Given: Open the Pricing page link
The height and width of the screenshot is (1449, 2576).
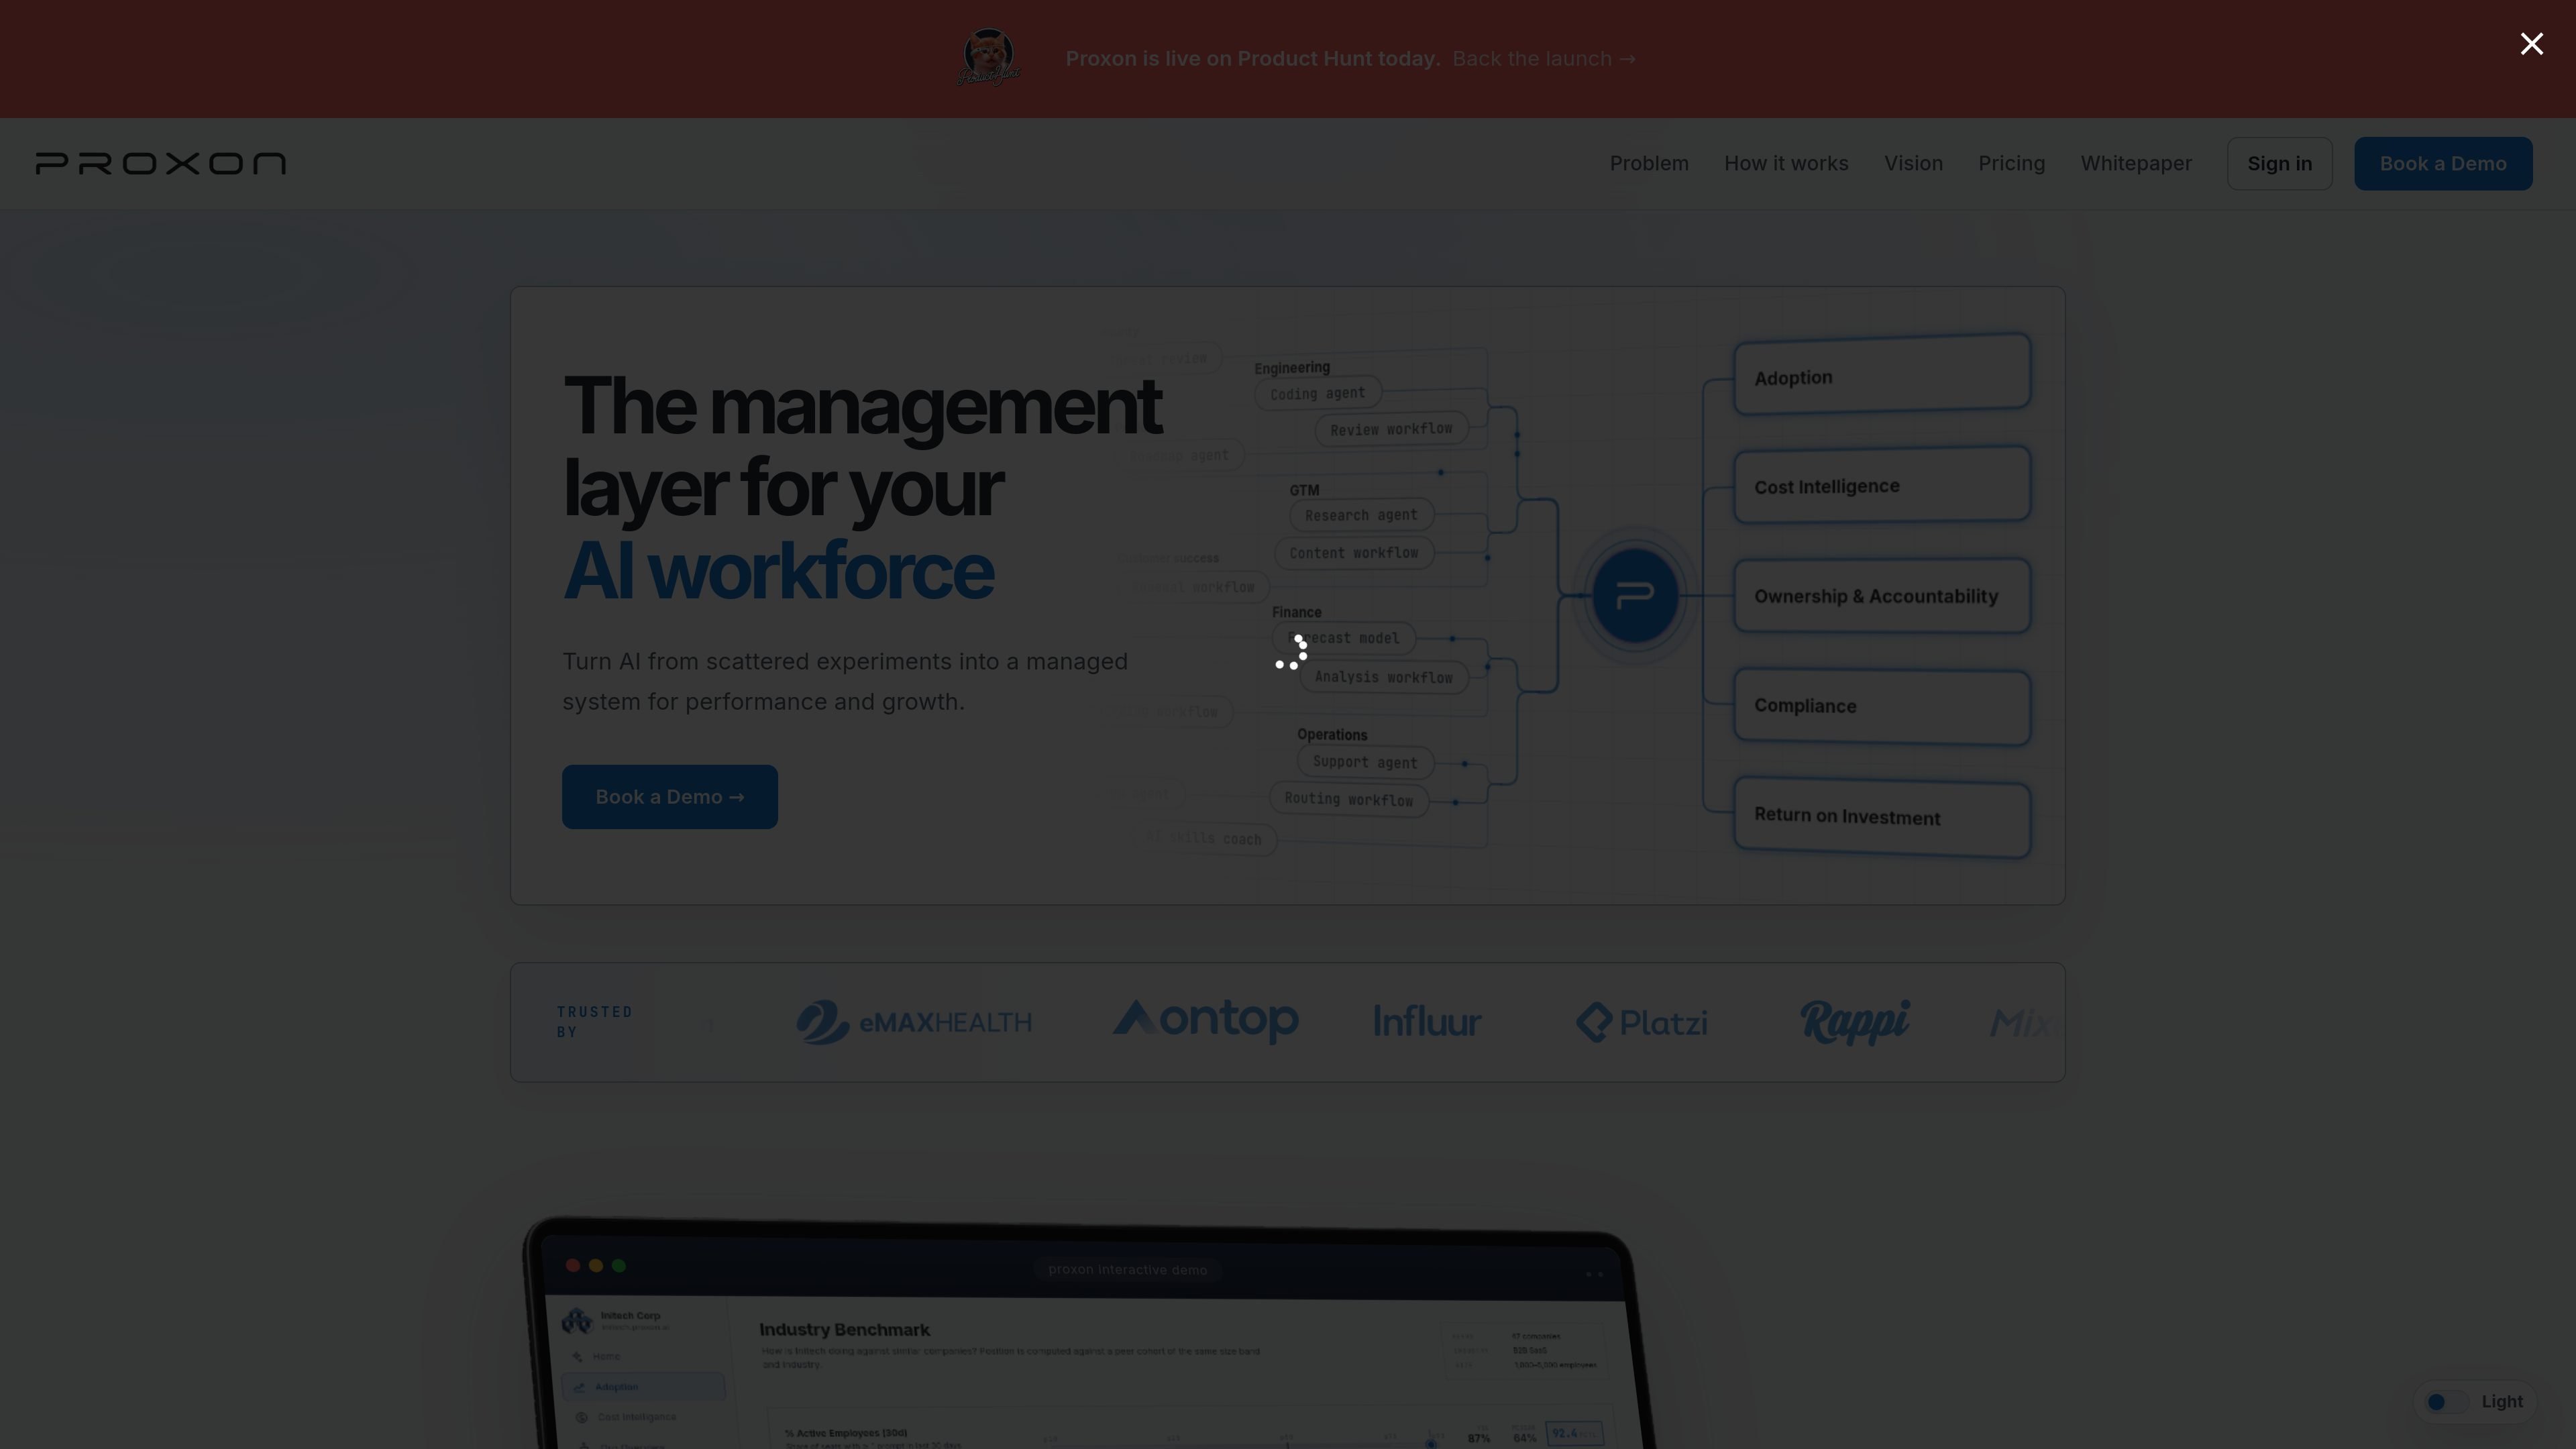Looking at the screenshot, I should (x=2011, y=163).
